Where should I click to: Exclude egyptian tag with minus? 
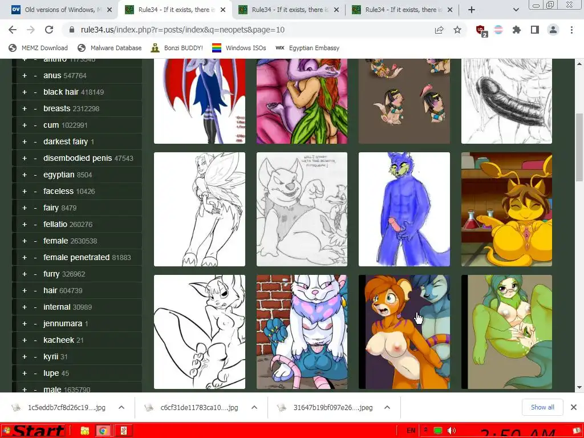(35, 175)
